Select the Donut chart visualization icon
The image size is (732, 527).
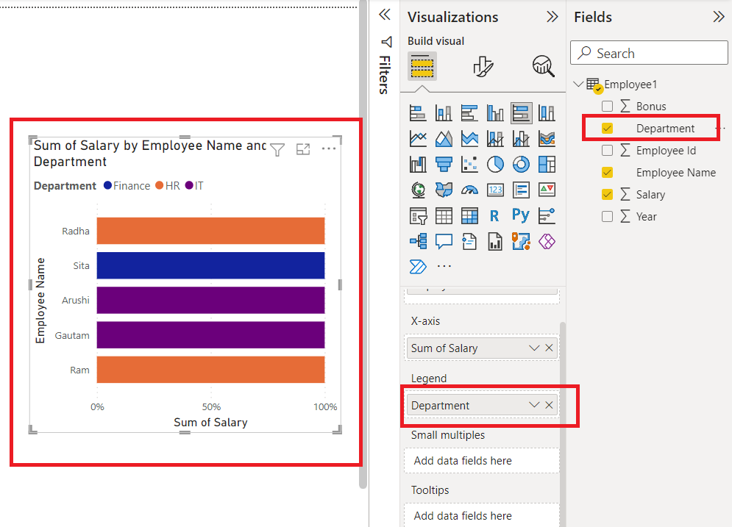[521, 164]
